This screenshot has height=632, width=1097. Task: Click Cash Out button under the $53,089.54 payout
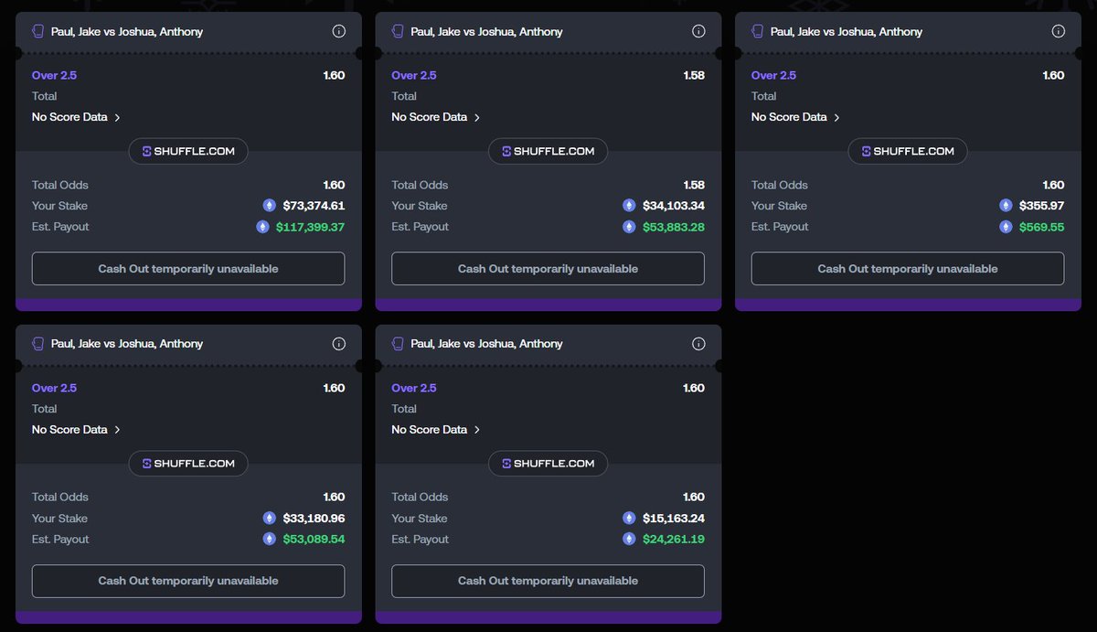point(188,581)
